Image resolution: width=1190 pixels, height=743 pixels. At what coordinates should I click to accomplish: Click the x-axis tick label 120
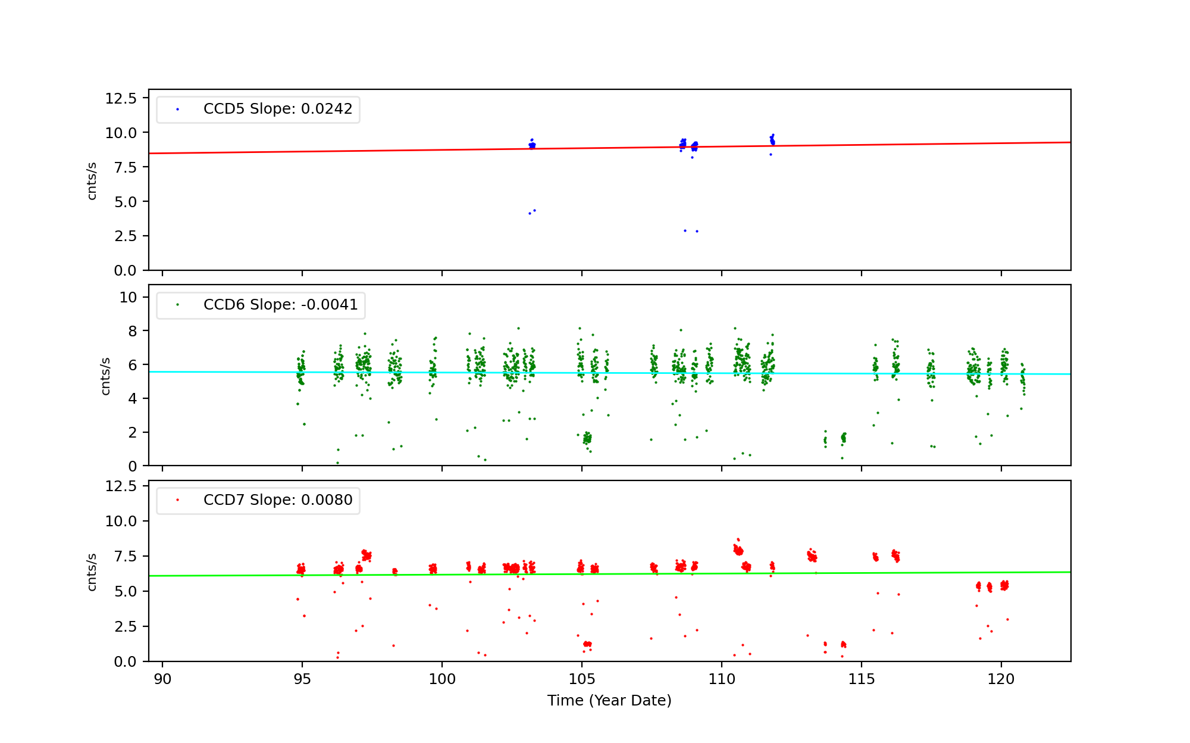pos(1001,679)
